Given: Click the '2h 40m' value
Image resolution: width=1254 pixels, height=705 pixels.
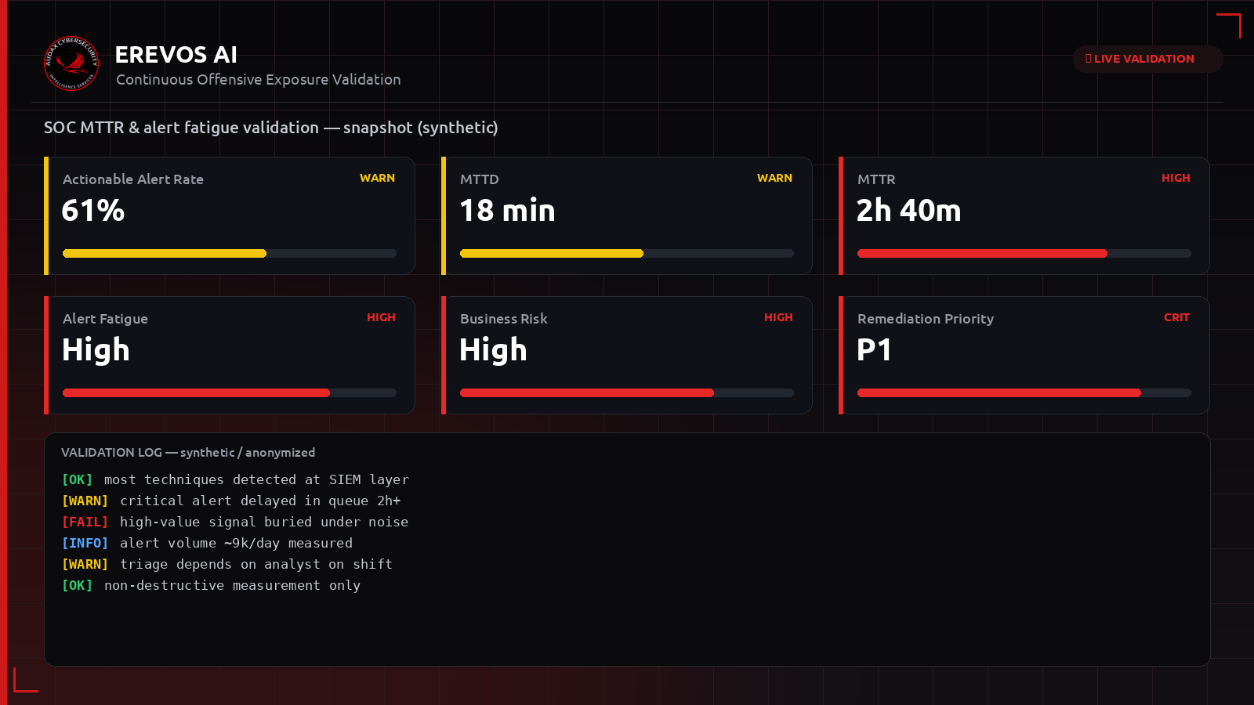Looking at the screenshot, I should pyautogui.click(x=908, y=210).
